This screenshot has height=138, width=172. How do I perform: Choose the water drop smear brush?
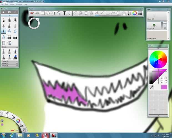[x=15, y=31]
